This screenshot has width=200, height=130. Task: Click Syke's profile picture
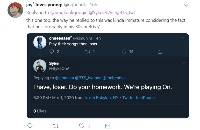click(x=40, y=66)
